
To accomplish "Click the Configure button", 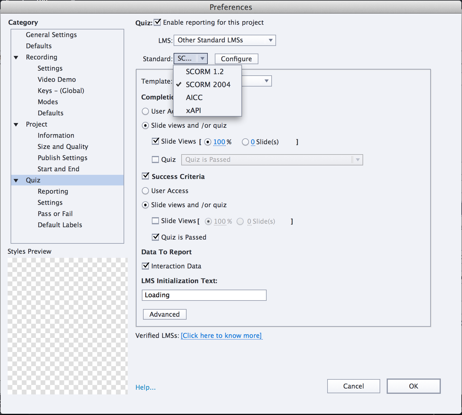I will tap(236, 59).
